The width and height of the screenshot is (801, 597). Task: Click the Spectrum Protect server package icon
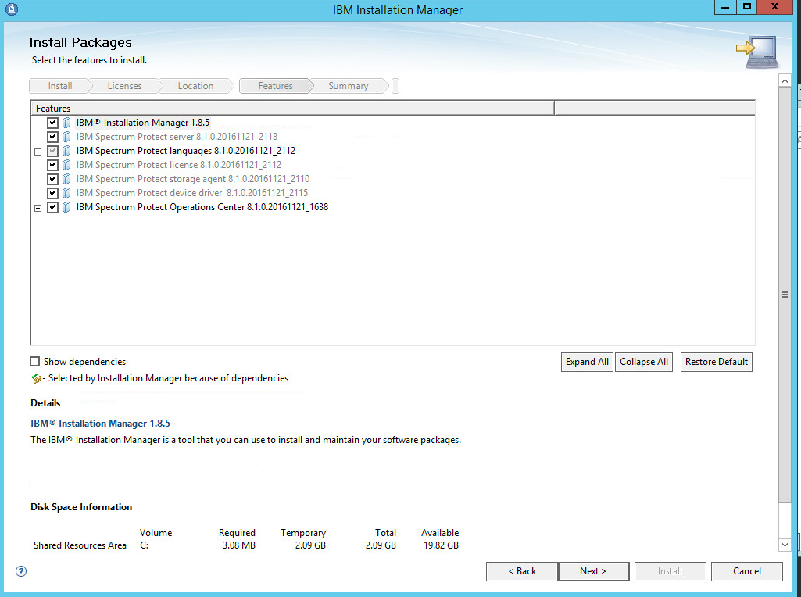66,137
